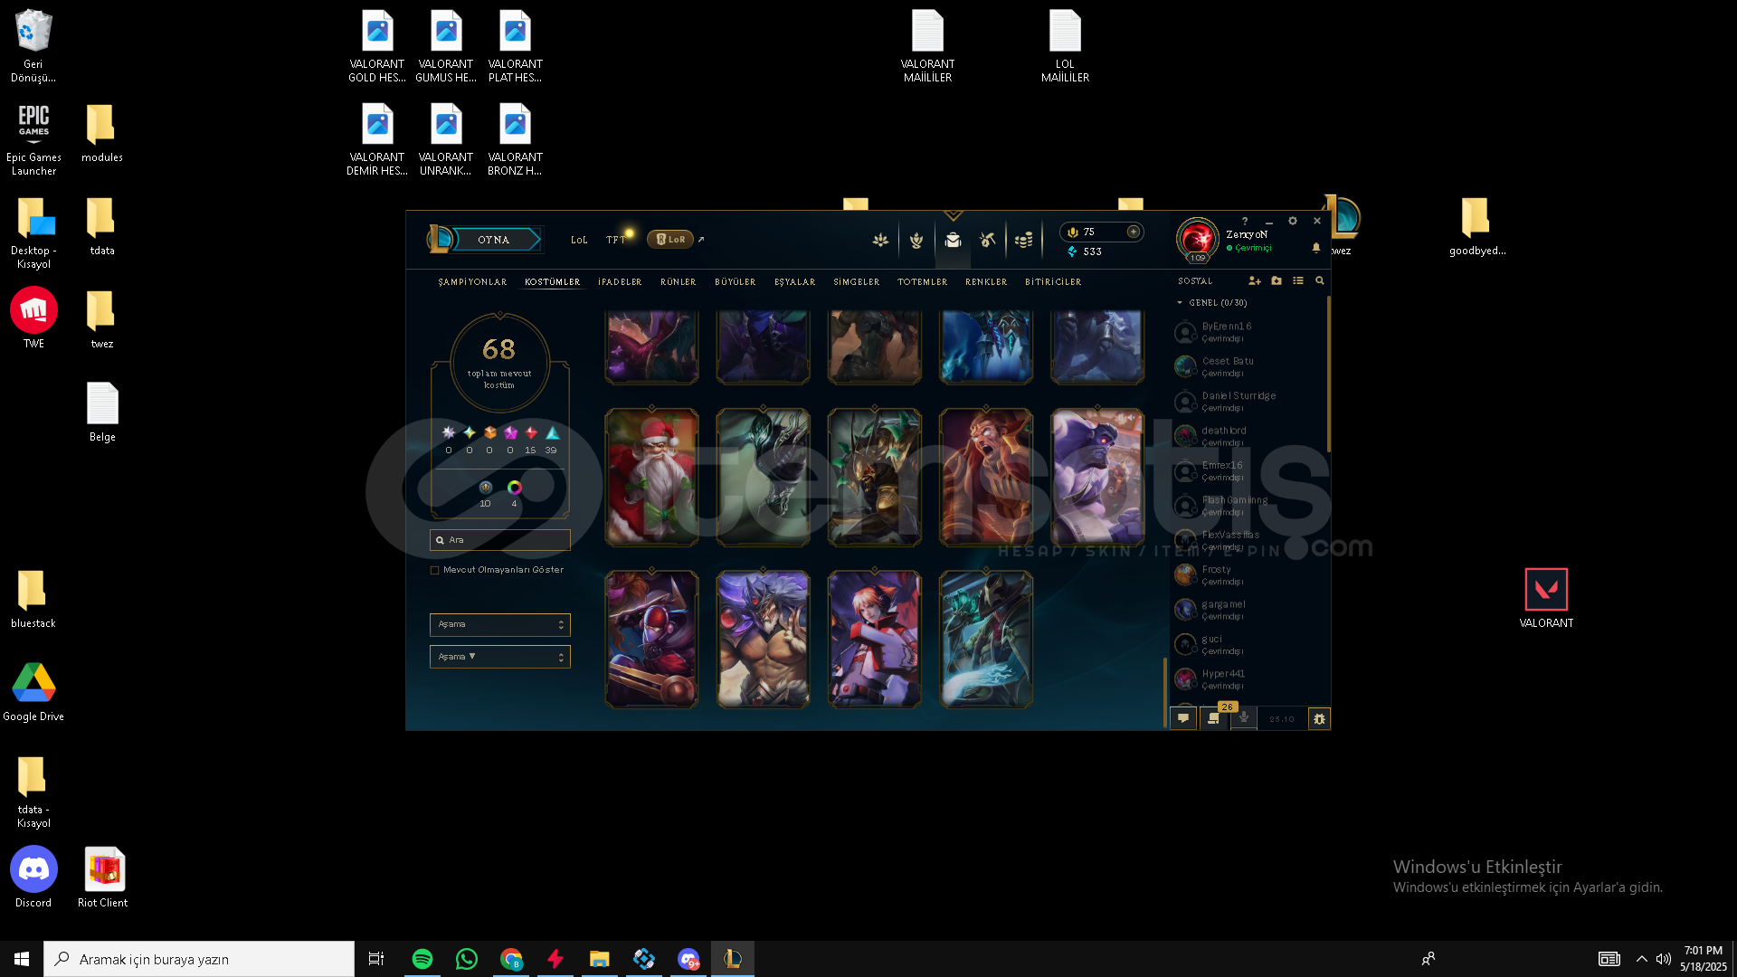Click friend gargamel in list
The height and width of the screenshot is (977, 1737).
coord(1247,610)
